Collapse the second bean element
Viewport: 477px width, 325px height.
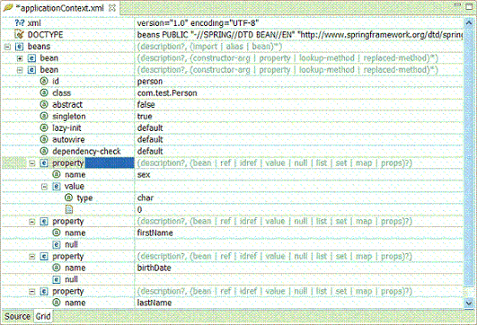pyautogui.click(x=20, y=70)
